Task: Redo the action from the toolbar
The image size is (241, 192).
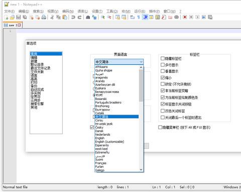Action: [79, 17]
